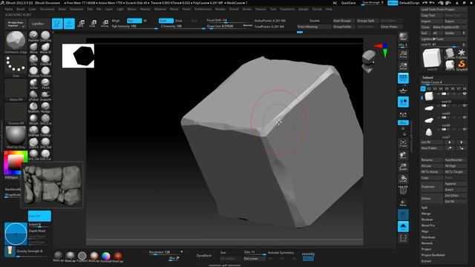Select the Inflat brush
475x267 pixels.
tap(33, 83)
